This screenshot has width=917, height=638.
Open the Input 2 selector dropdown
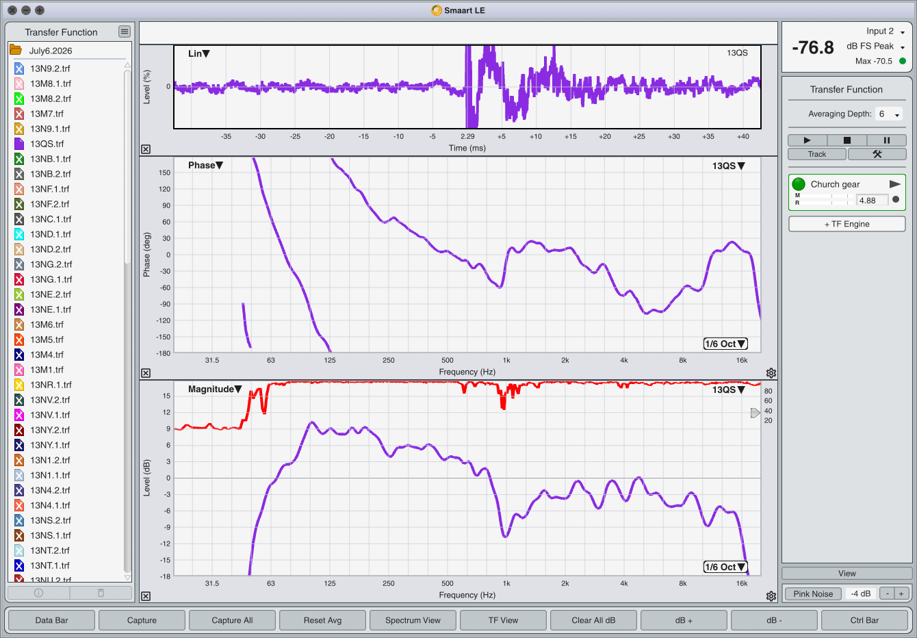tap(885, 31)
